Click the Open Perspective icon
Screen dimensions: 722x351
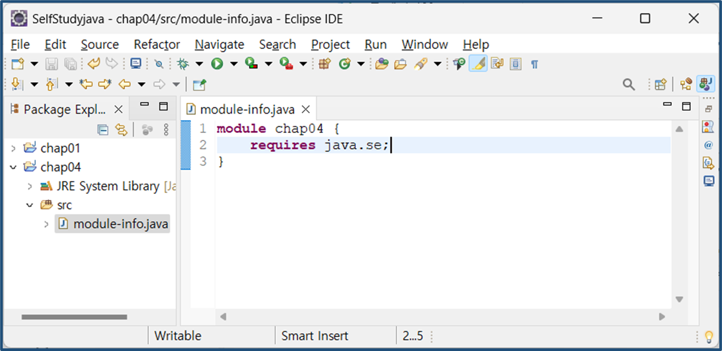pyautogui.click(x=660, y=84)
